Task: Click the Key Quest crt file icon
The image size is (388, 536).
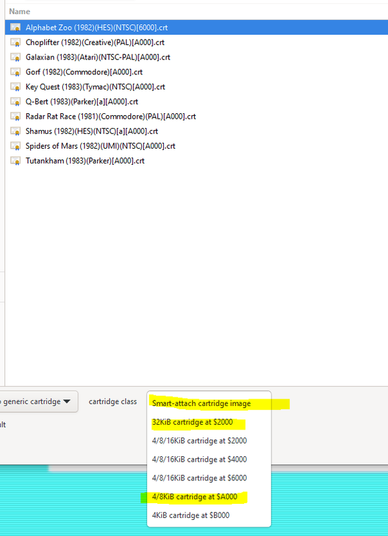Action: 15,87
